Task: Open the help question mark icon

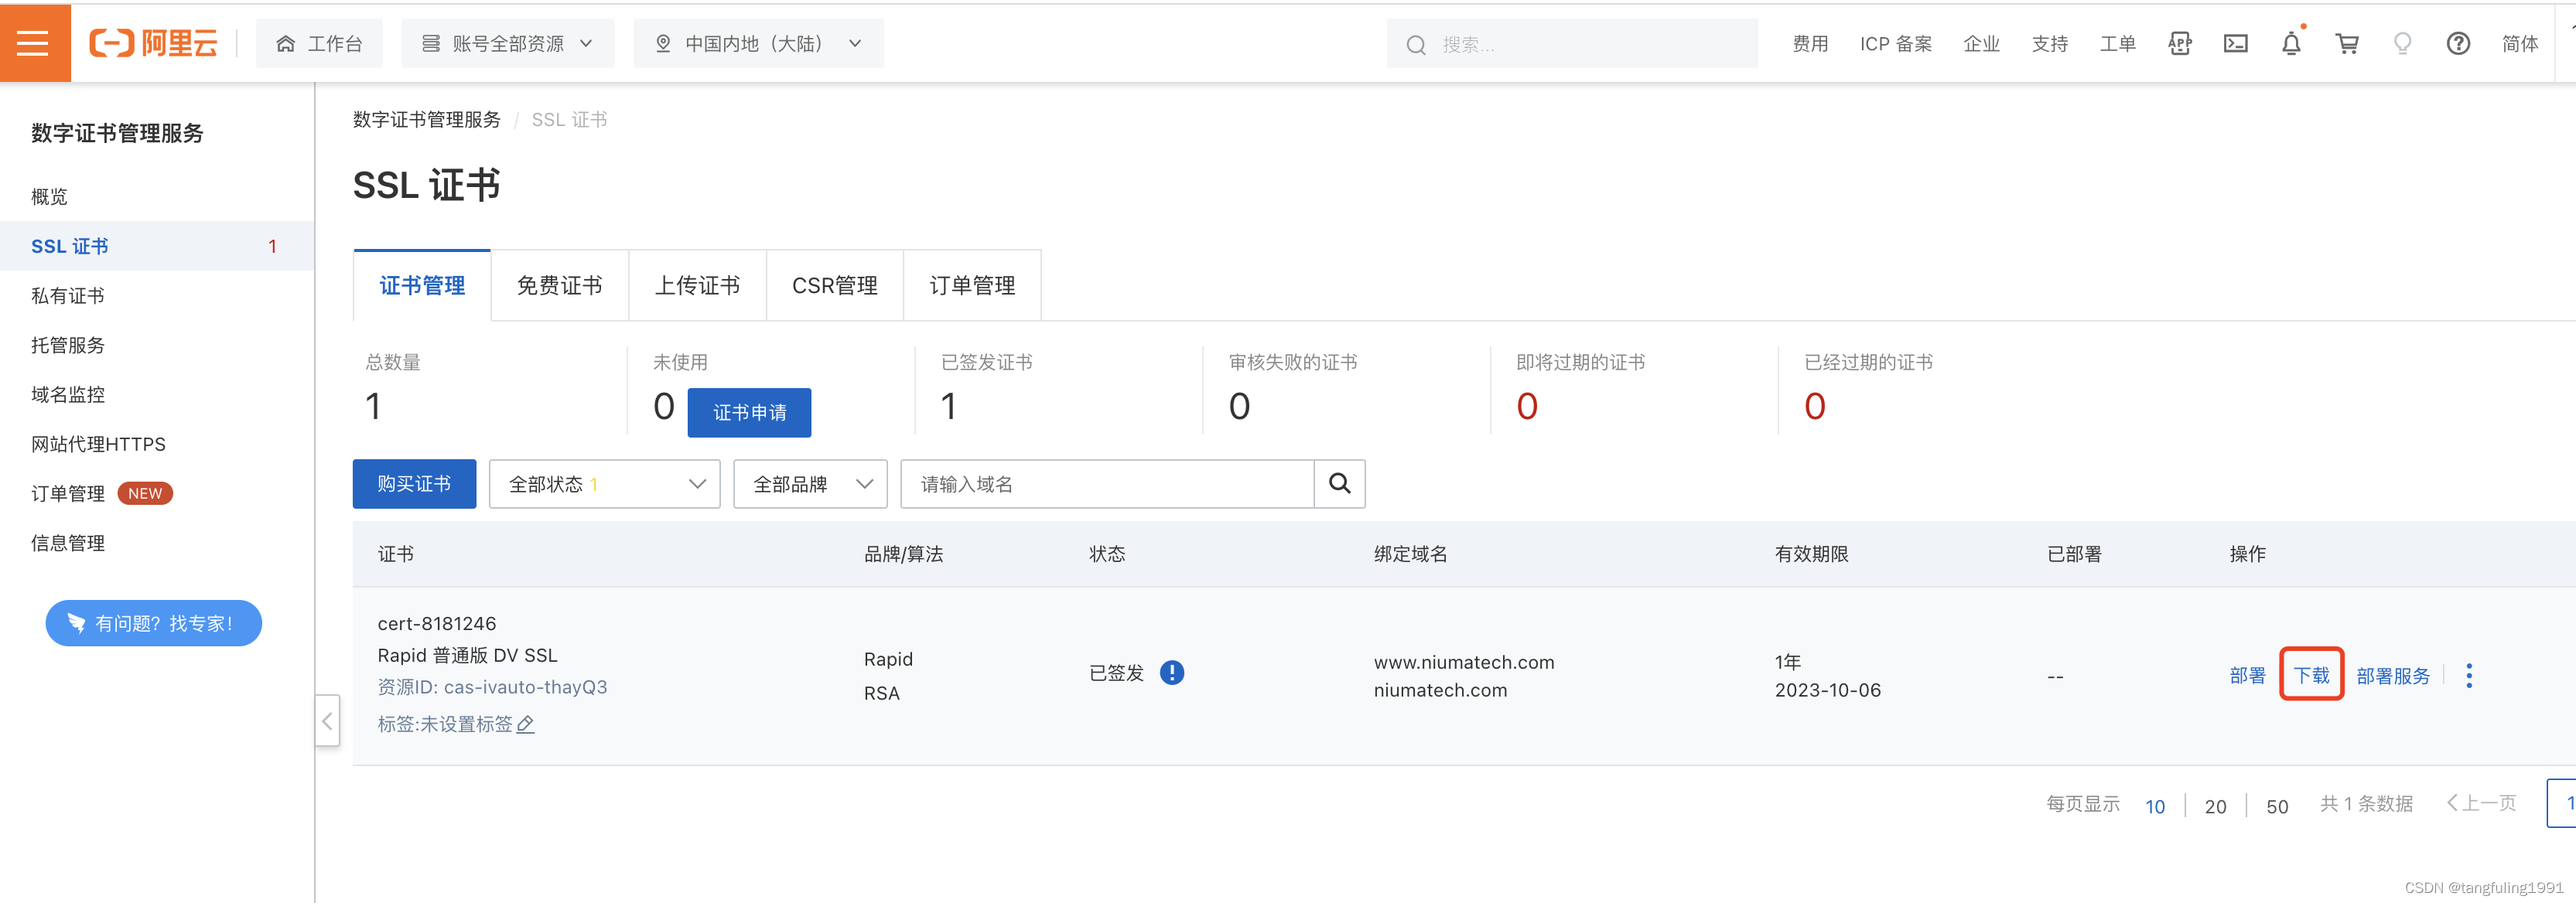Action: [2458, 44]
